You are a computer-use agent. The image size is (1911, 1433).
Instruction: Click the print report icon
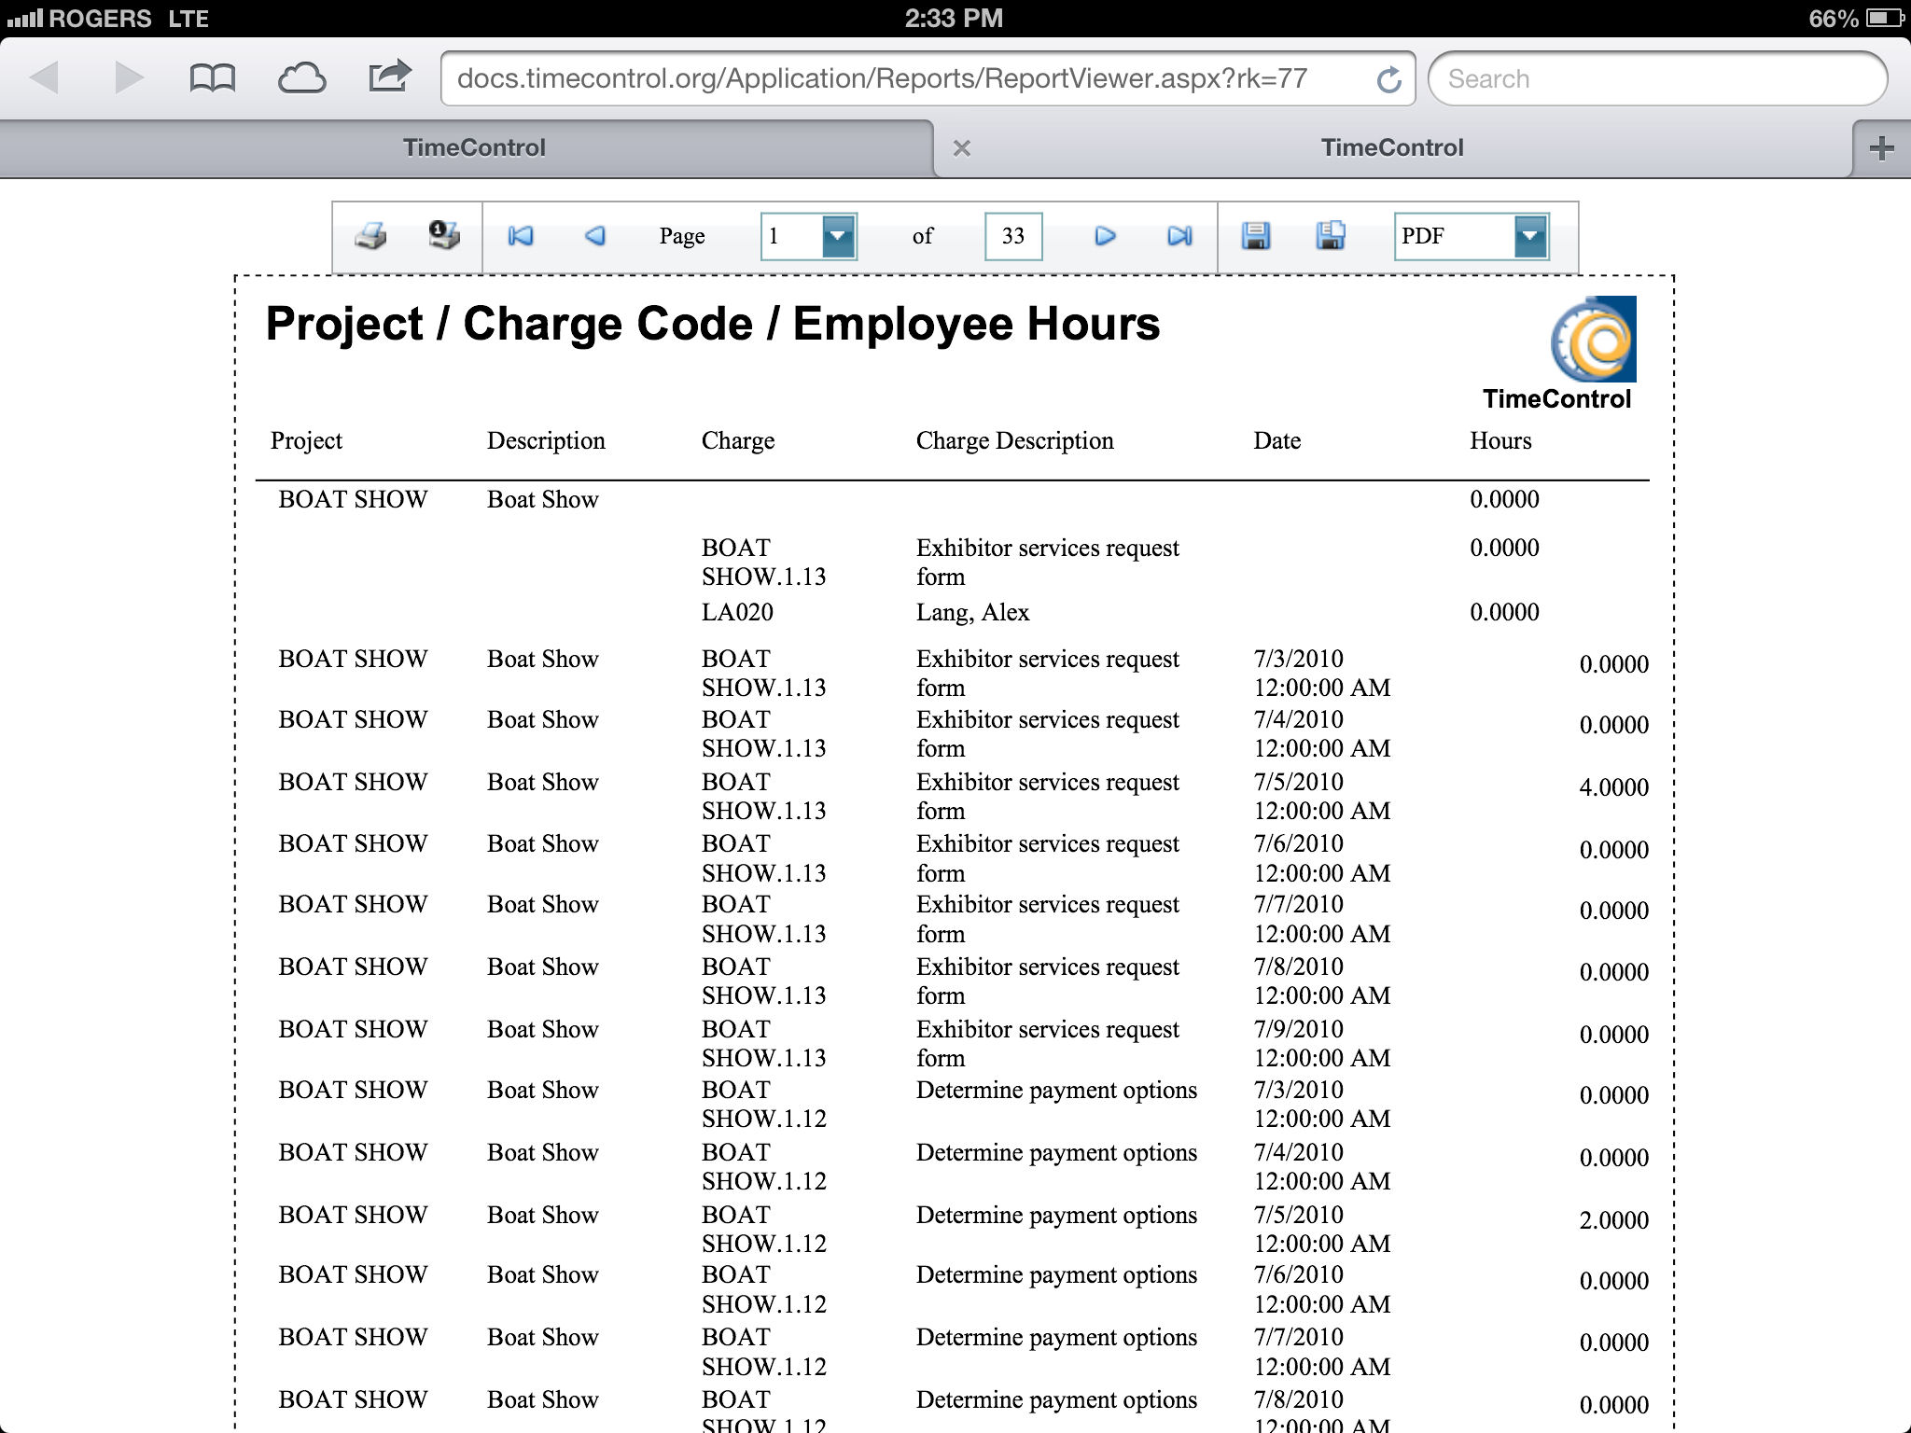(x=370, y=235)
